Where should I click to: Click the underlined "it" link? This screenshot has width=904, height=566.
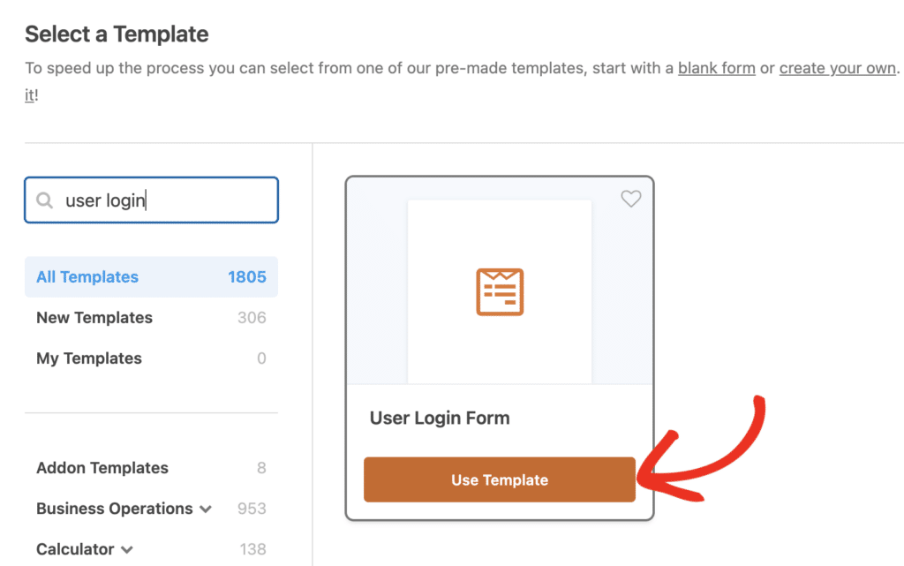click(x=29, y=95)
